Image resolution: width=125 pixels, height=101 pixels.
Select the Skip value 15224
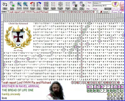coord(95,9)
